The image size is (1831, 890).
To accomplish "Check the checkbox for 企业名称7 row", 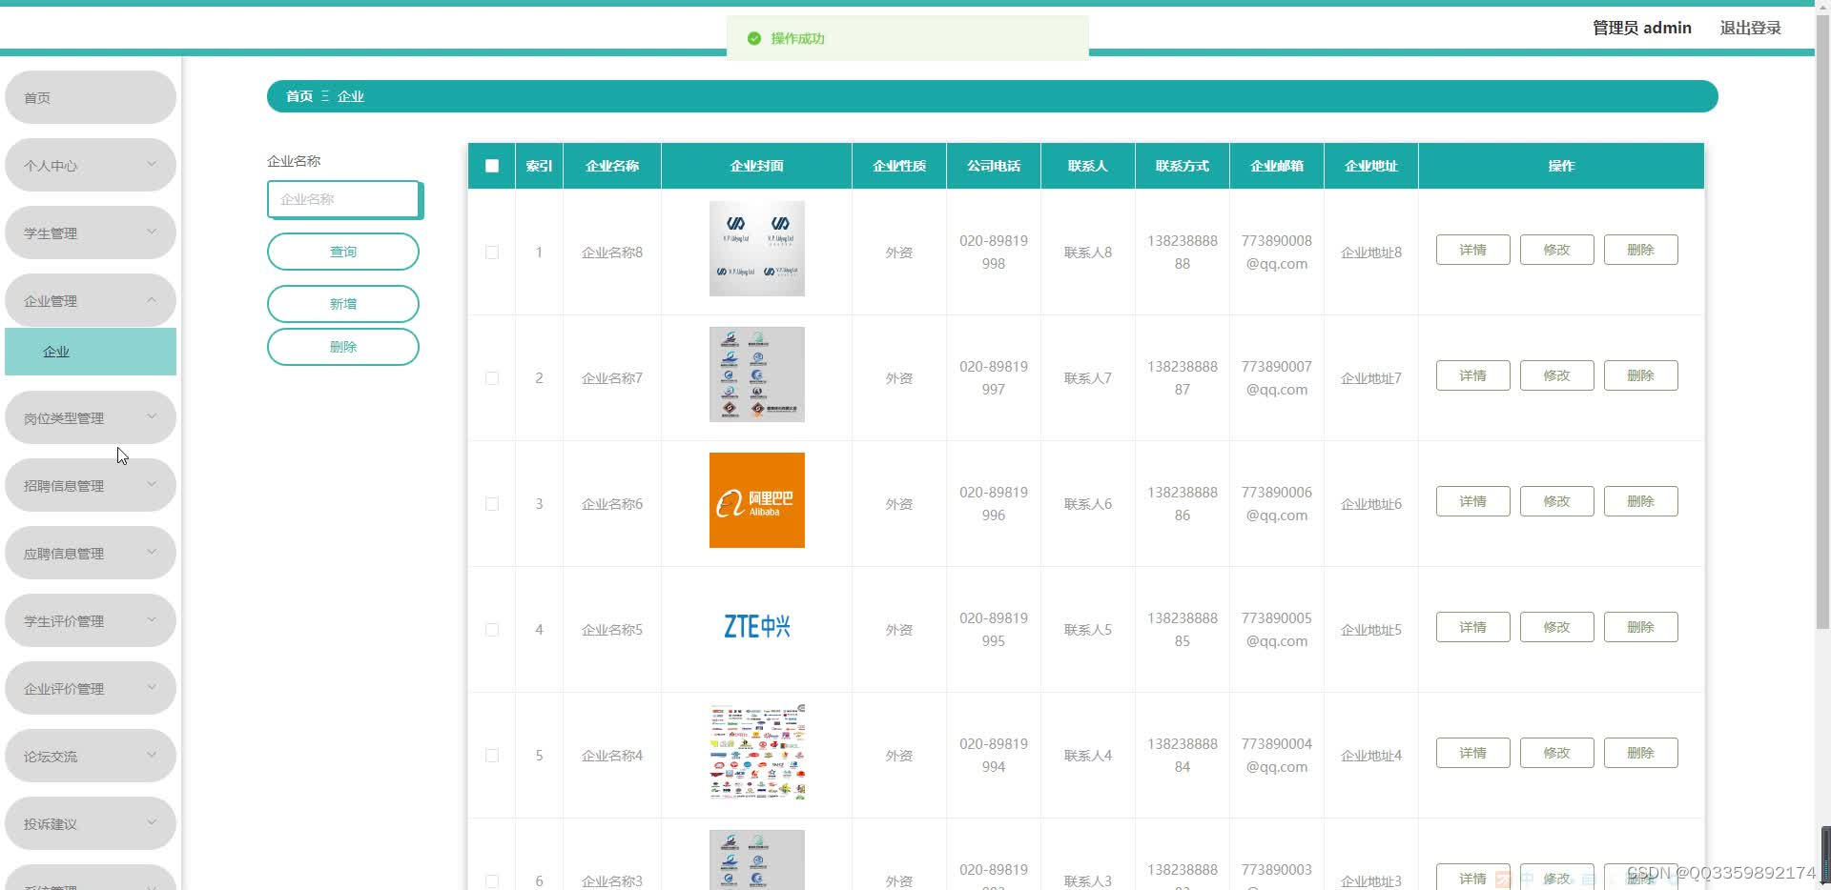I will (x=492, y=378).
